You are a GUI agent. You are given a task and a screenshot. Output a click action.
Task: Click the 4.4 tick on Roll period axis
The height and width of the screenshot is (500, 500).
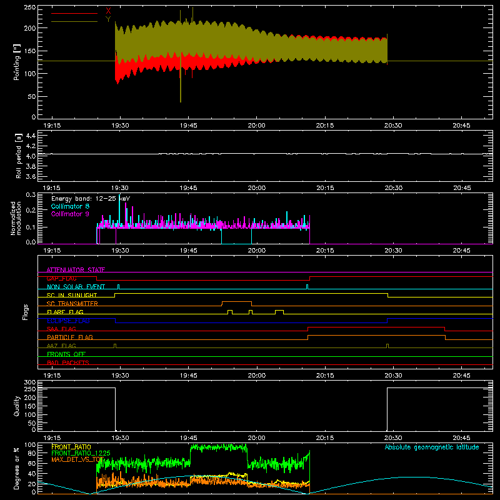tap(31, 136)
